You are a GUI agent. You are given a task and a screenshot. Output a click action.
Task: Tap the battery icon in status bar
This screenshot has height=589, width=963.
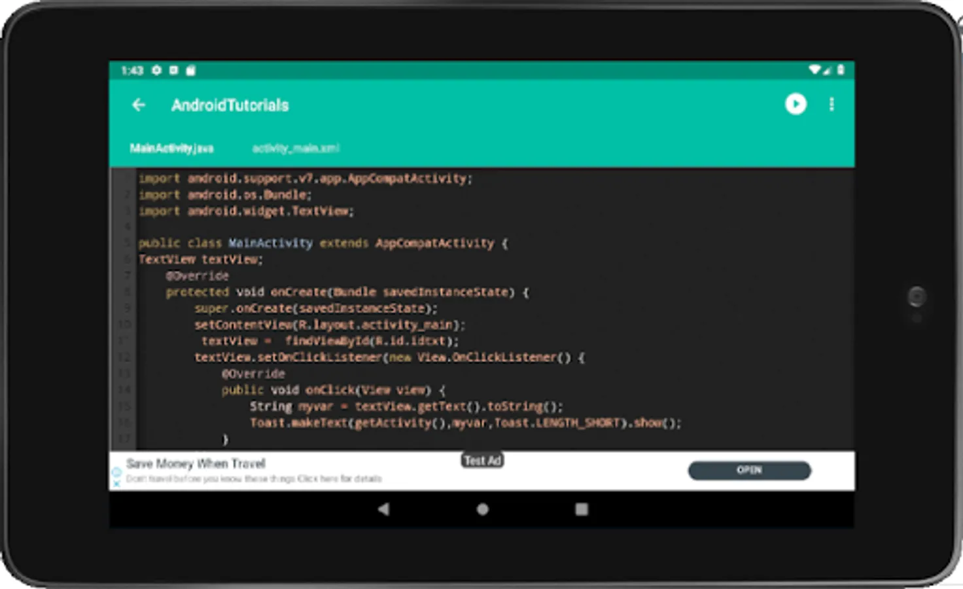(x=841, y=69)
